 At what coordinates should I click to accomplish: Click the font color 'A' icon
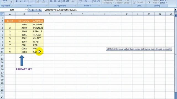(x=43, y=1)
